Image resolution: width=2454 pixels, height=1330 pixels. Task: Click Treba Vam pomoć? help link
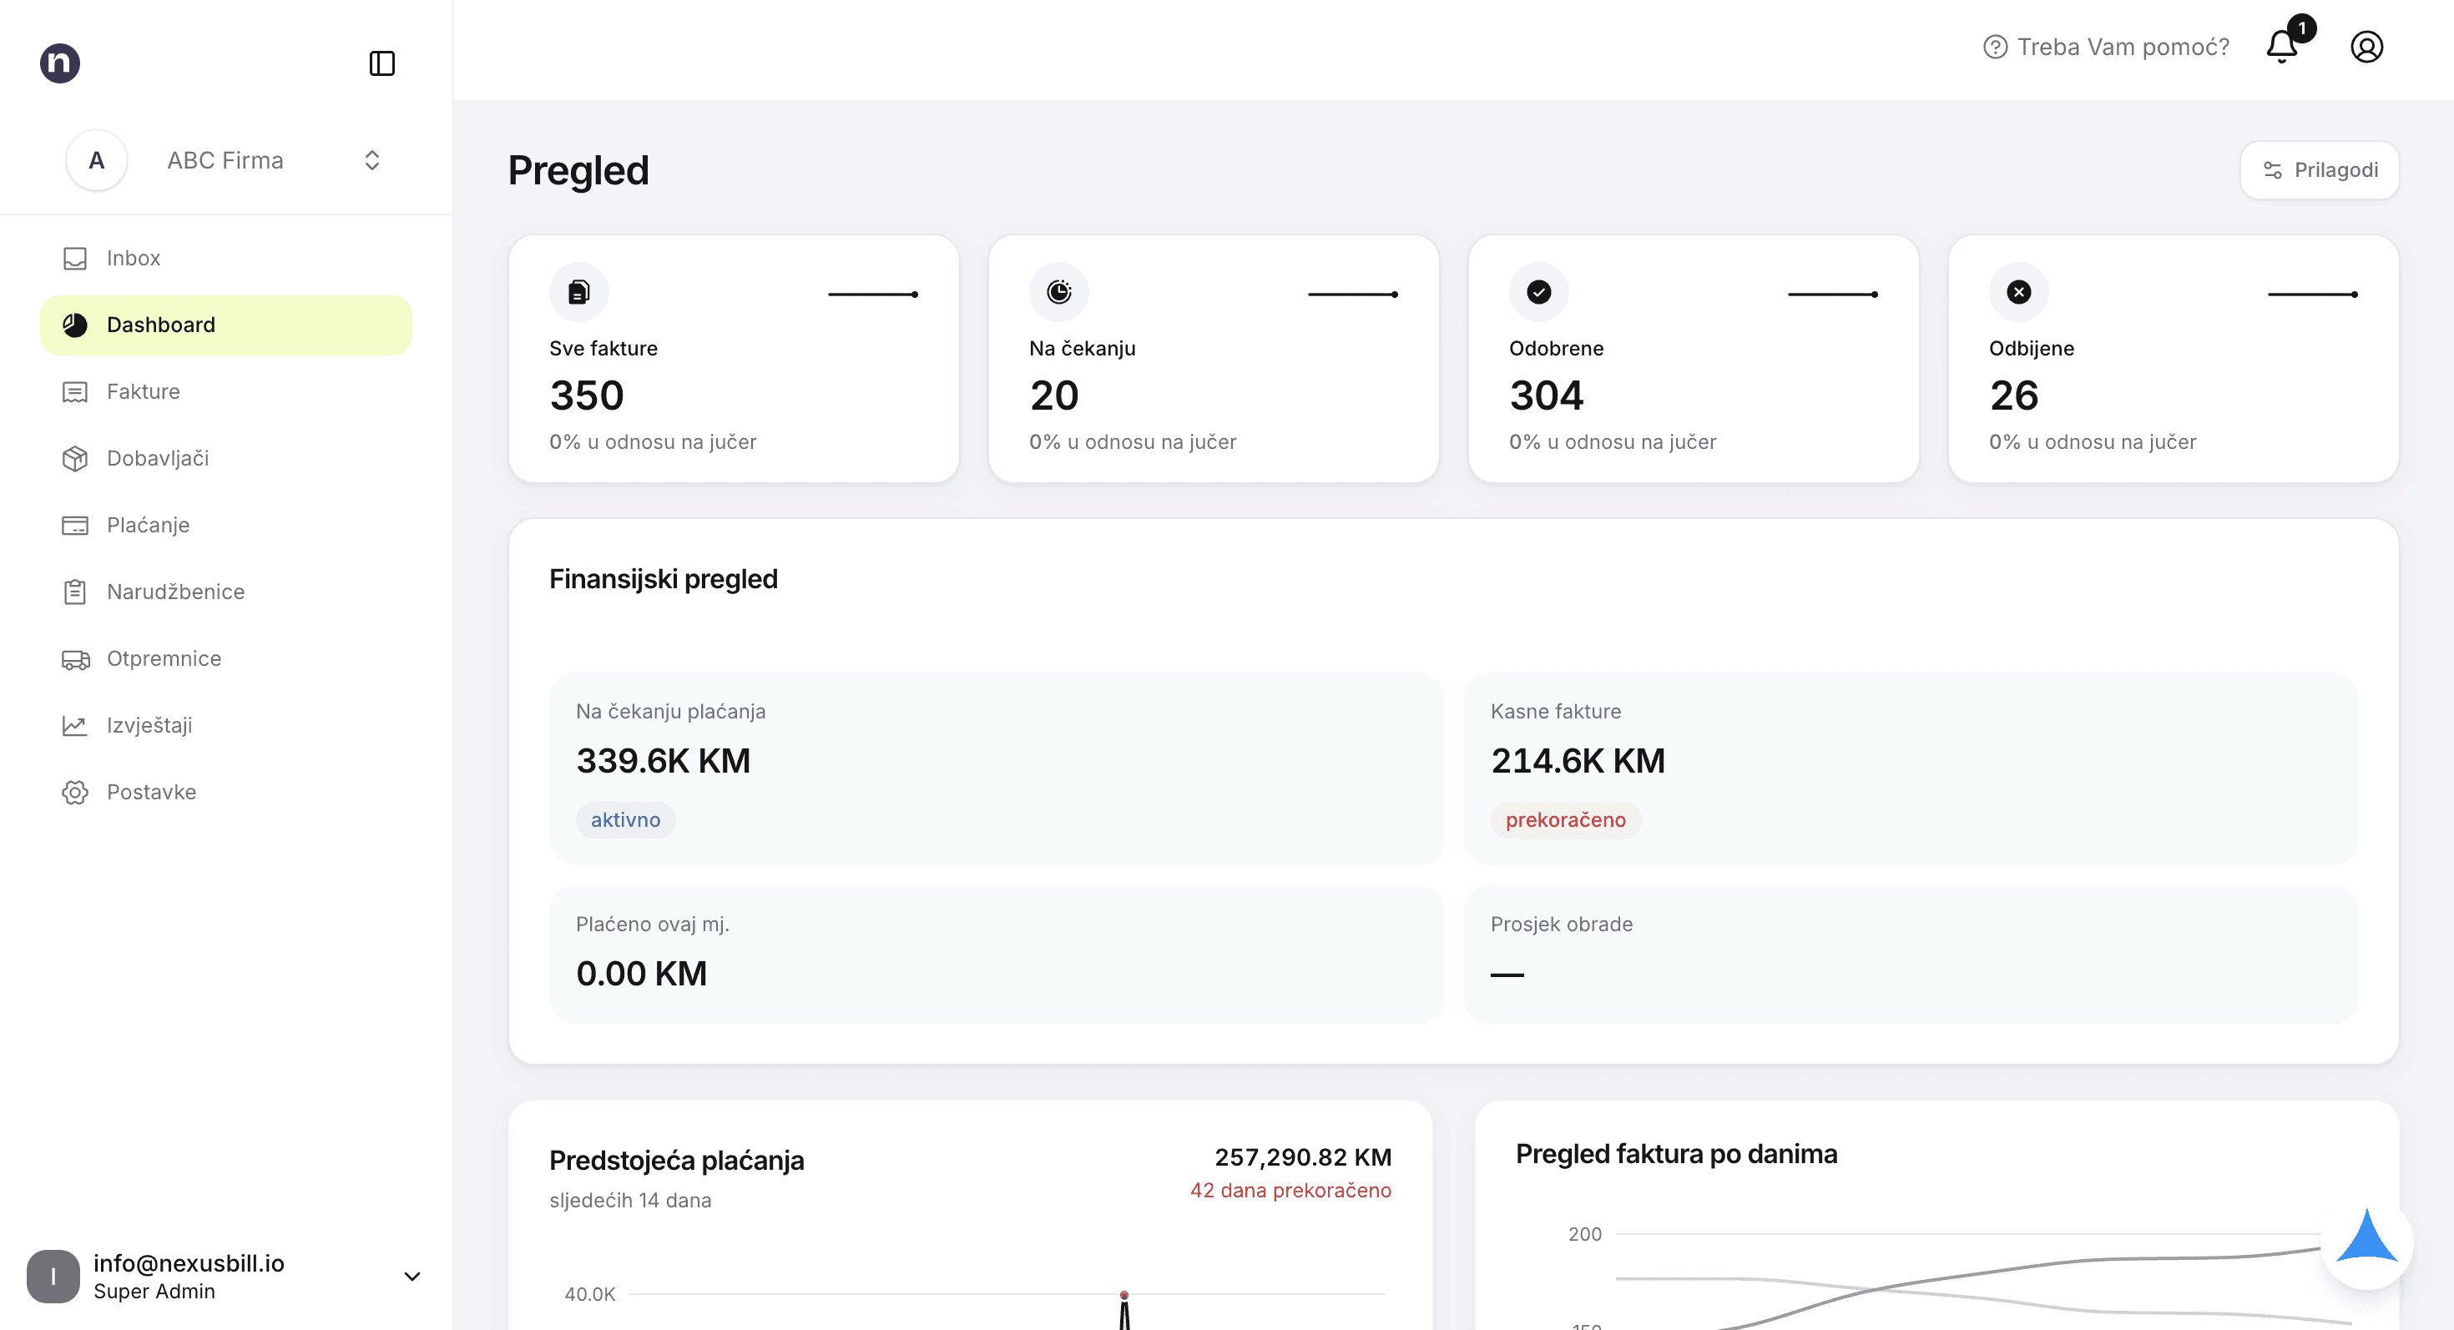coord(2106,47)
